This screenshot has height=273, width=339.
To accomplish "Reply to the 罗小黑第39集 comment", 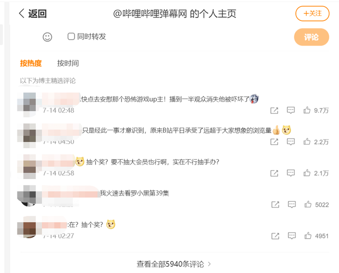I will pyautogui.click(x=292, y=204).
